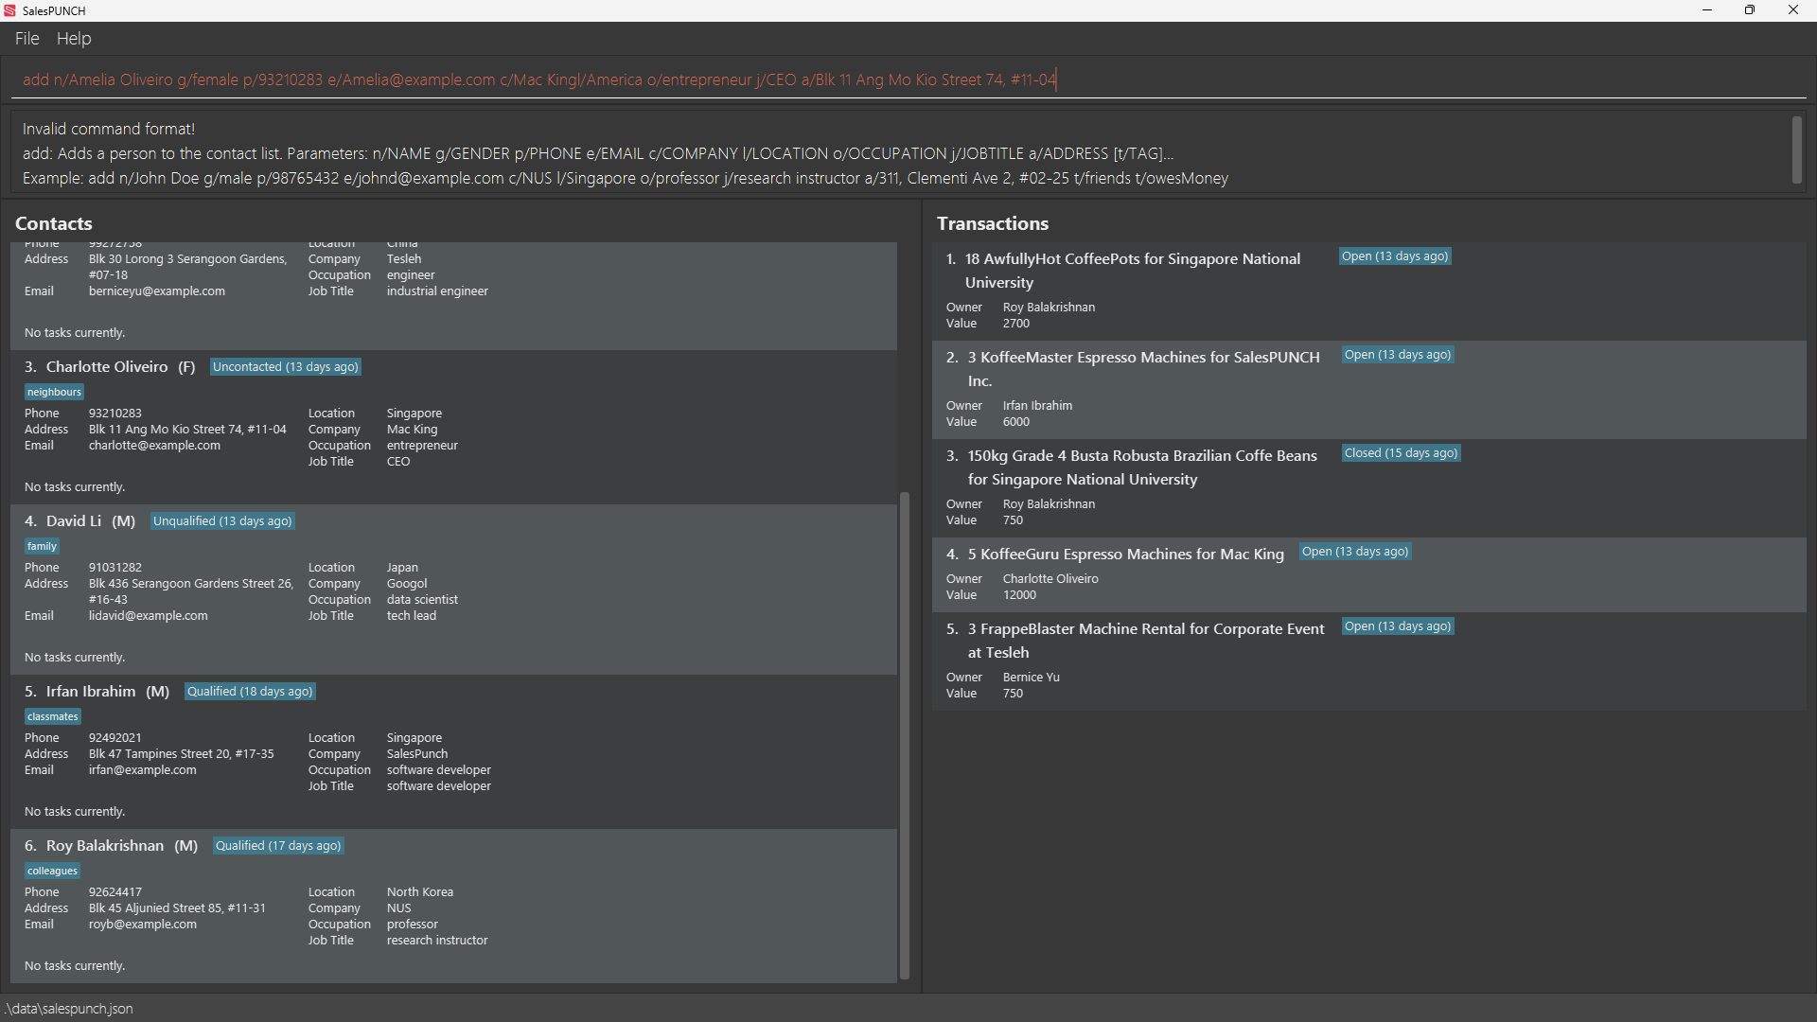Select the KoffeeGuru Espresso Machines transaction
The image size is (1817, 1022).
pos(1125,555)
